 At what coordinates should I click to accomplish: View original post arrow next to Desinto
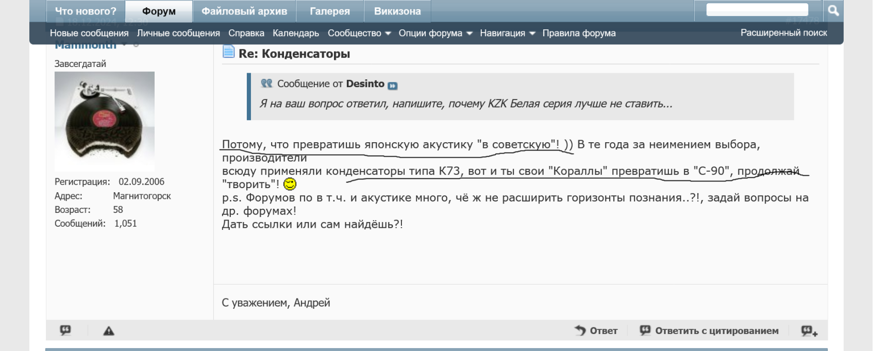[x=393, y=86]
